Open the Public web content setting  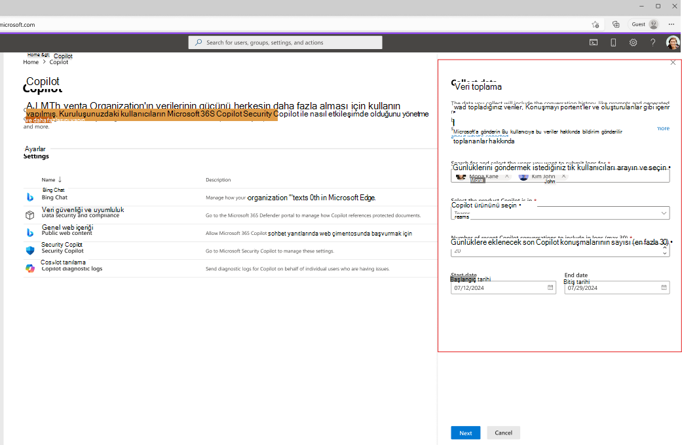(67, 233)
